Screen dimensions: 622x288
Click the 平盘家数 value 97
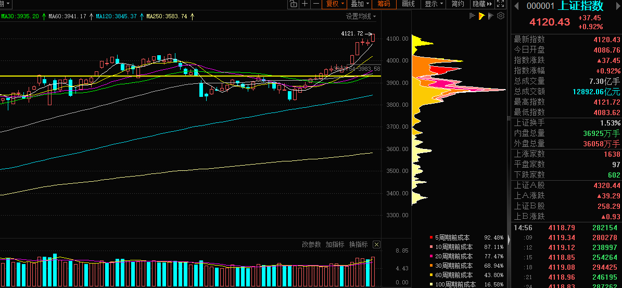tap(616, 165)
